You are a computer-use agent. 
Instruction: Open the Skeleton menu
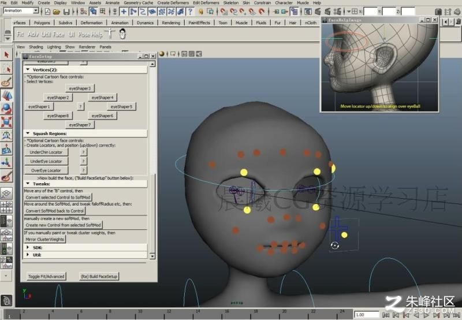[230, 3]
